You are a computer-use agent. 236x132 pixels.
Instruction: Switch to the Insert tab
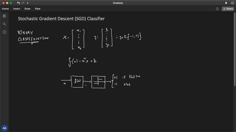pos(17,9)
